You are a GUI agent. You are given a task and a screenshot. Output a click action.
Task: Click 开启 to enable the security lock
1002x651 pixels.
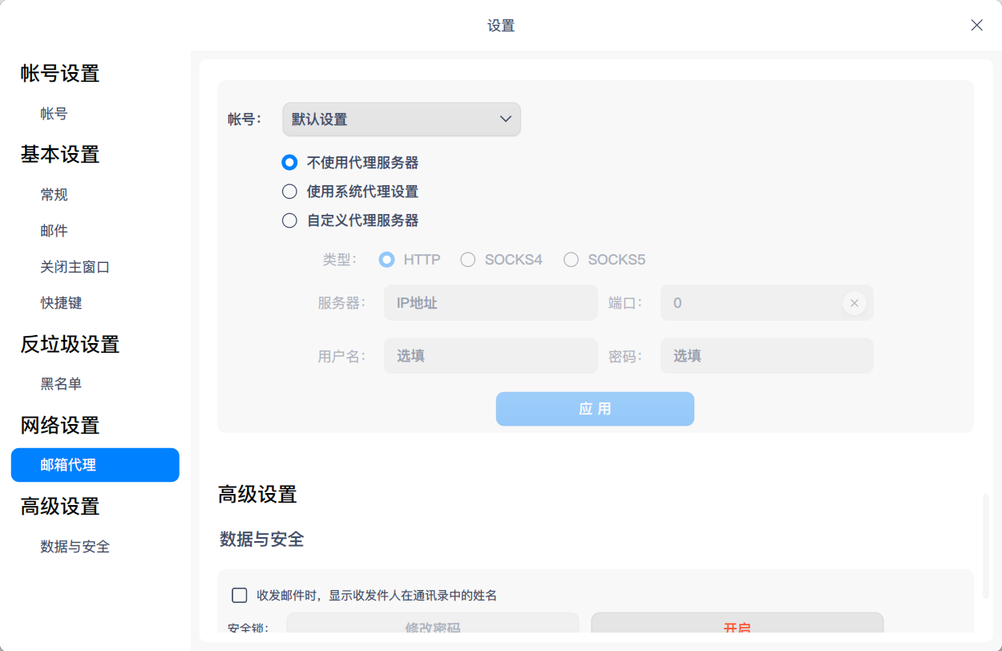pos(736,628)
